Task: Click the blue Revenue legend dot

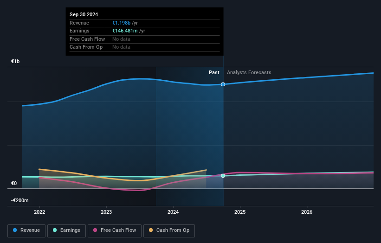Action: 15,230
